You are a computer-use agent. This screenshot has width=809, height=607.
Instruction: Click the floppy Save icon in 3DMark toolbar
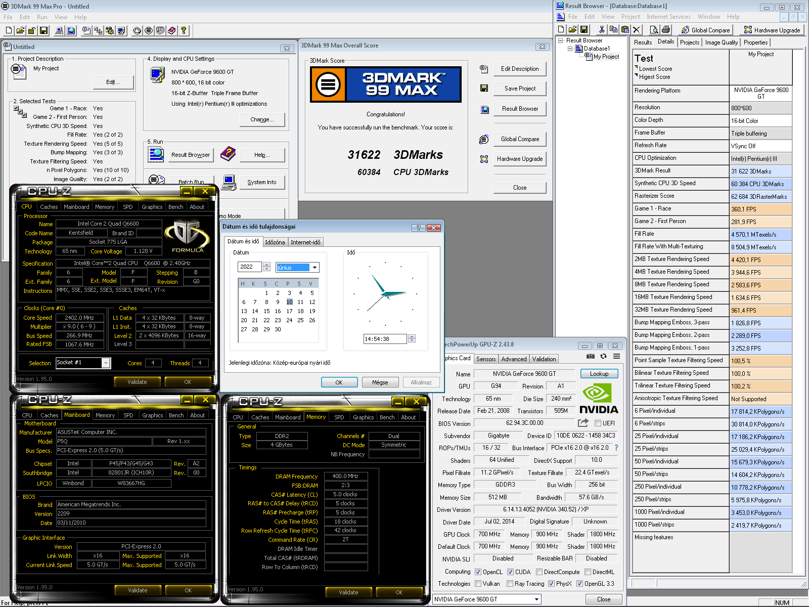(43, 30)
